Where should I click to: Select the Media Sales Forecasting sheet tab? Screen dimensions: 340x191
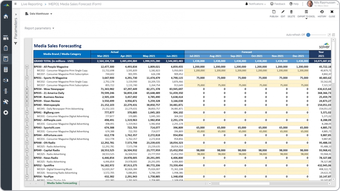pos(62,183)
